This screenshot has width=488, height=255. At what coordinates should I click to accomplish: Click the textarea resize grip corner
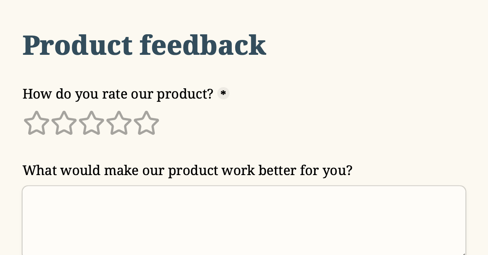click(x=463, y=253)
